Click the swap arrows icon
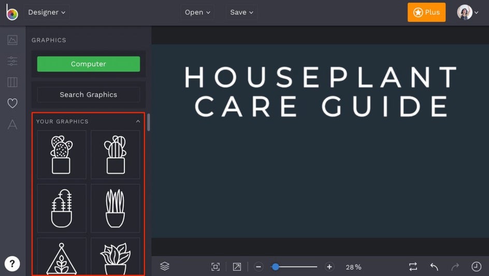489x276 pixels. (x=413, y=267)
